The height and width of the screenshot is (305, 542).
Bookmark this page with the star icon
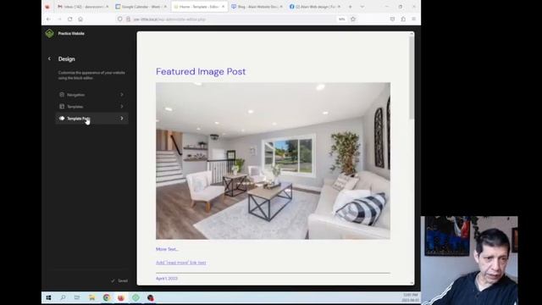pos(353,19)
